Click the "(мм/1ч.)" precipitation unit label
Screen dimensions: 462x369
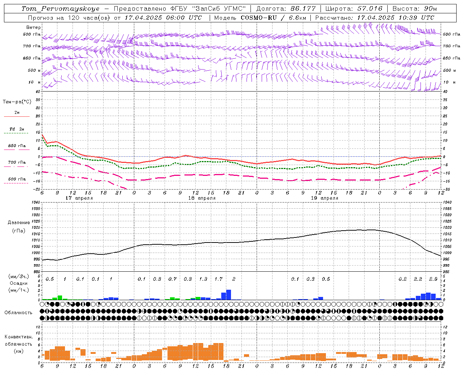(19, 290)
